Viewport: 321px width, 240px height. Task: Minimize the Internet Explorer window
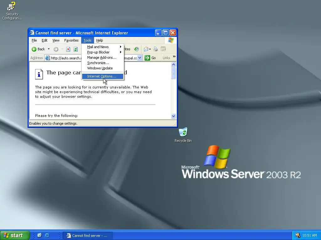(x=158, y=32)
